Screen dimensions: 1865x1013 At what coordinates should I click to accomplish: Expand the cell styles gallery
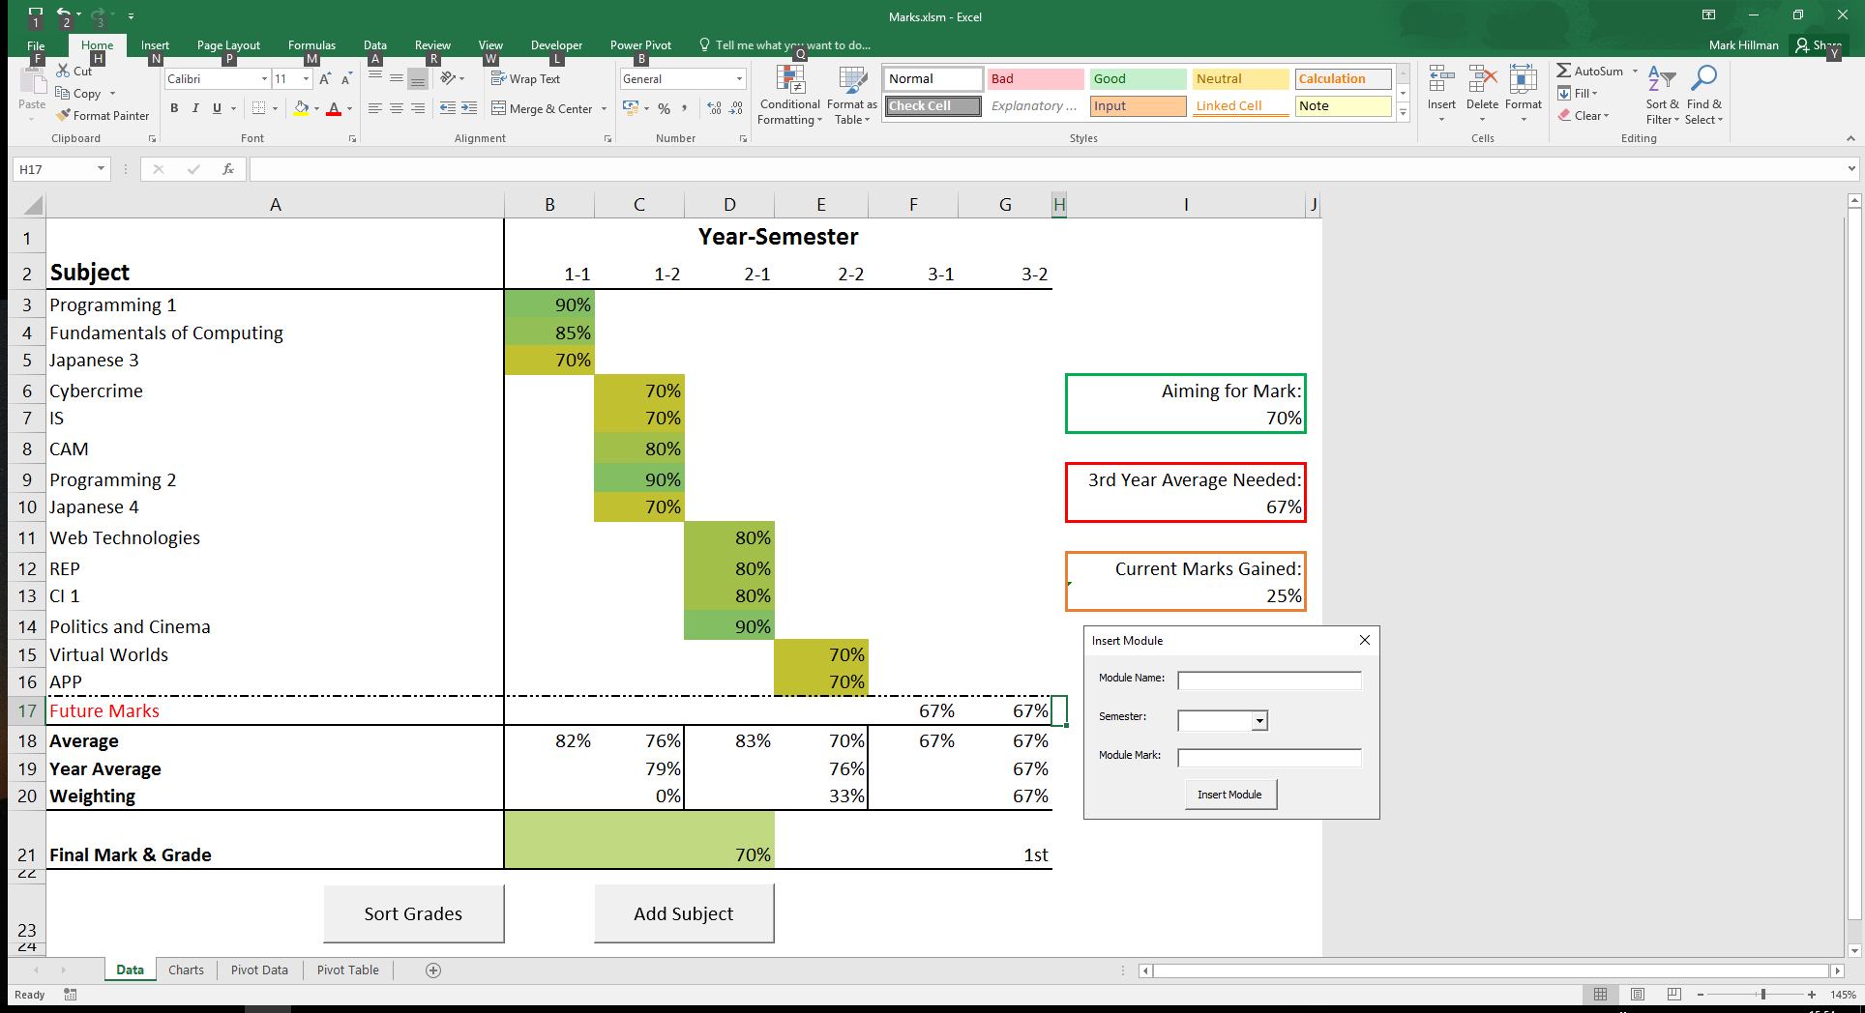click(1404, 113)
